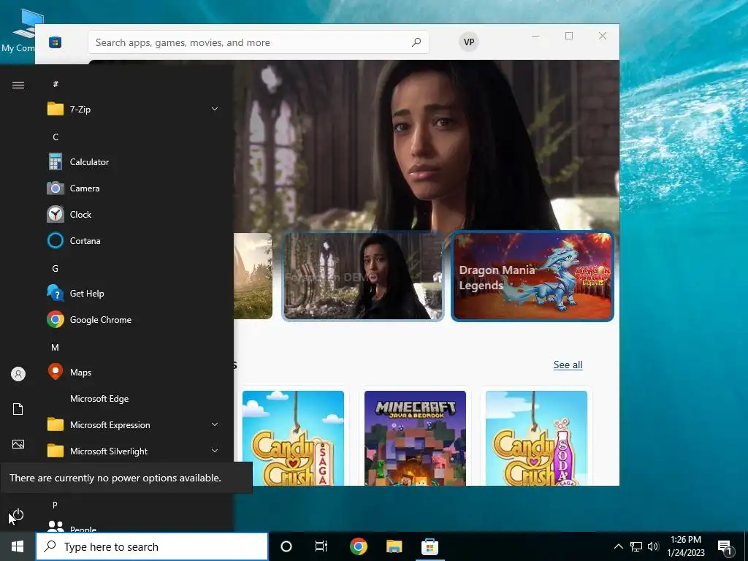Click the network icon in system tray

[636, 546]
